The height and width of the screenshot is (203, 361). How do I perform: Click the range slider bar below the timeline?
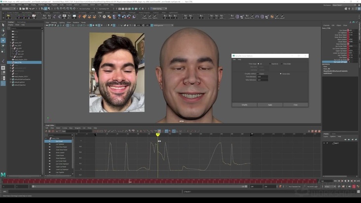(140, 186)
